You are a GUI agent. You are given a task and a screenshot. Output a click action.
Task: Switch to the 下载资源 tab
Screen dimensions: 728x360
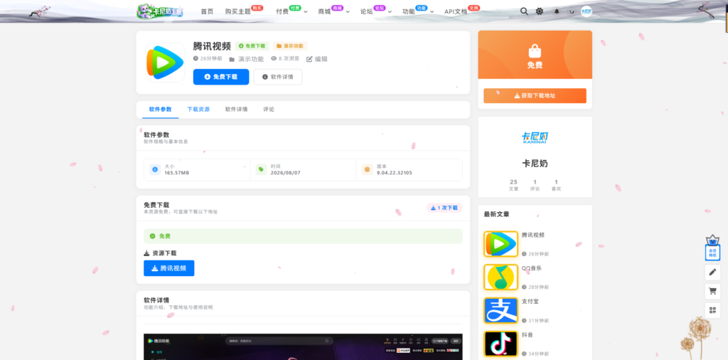tap(198, 110)
